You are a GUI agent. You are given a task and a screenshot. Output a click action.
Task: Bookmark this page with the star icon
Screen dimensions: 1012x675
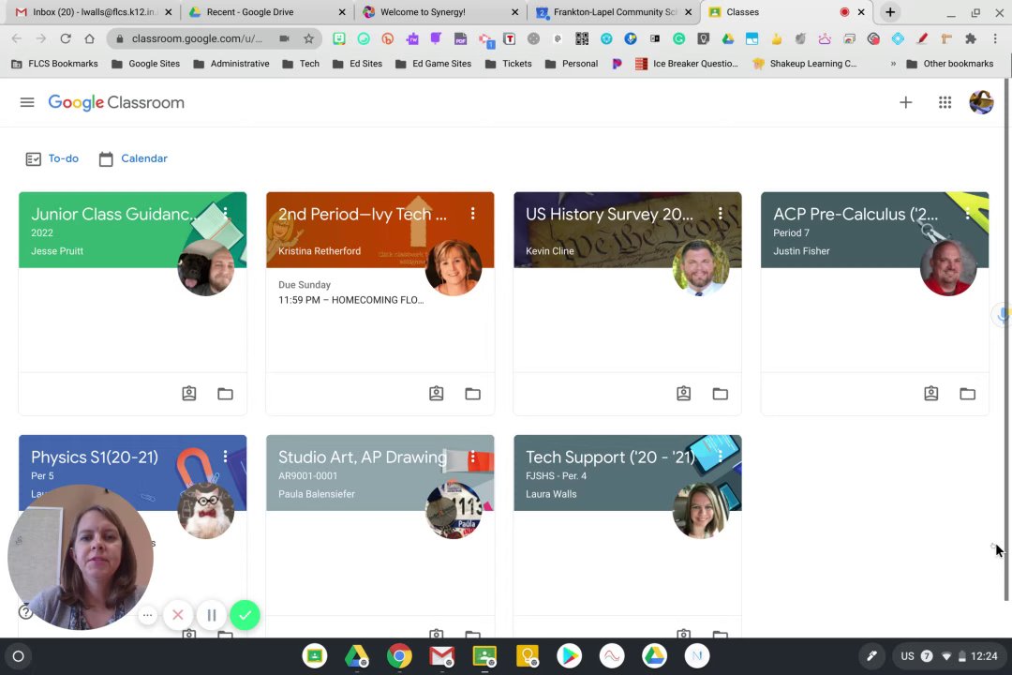point(308,38)
